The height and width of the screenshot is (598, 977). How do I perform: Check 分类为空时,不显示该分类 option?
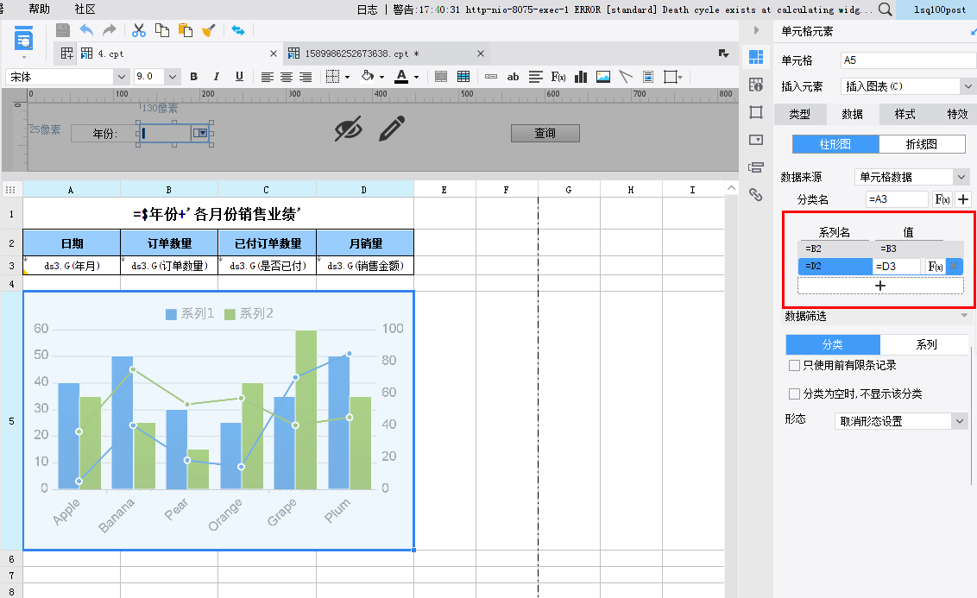(795, 394)
